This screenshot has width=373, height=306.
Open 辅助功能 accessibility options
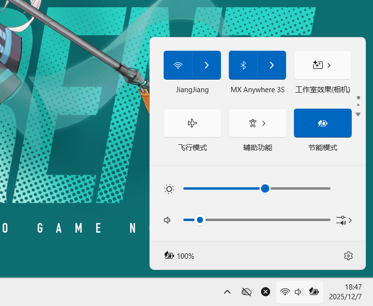257,123
